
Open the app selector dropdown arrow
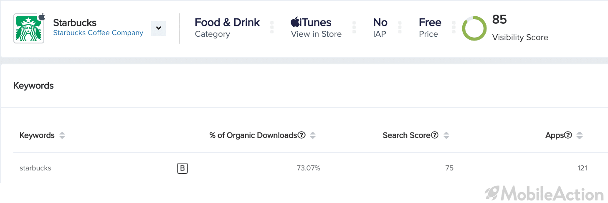tap(159, 28)
